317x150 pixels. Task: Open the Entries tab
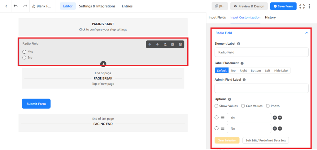(127, 6)
